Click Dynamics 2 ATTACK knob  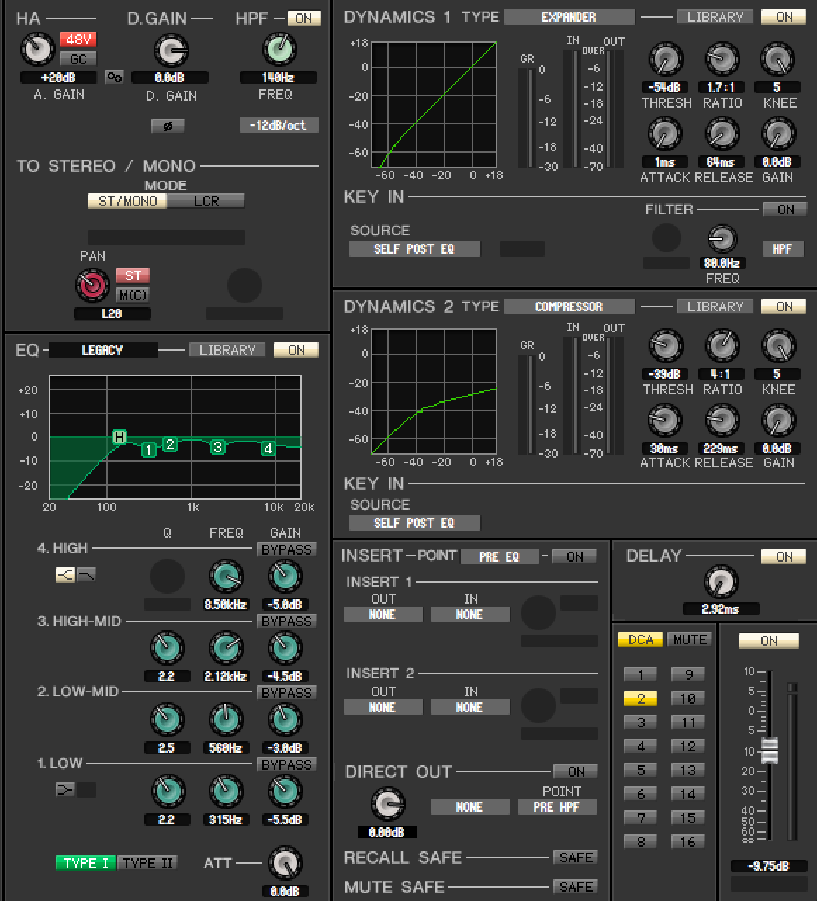[665, 421]
